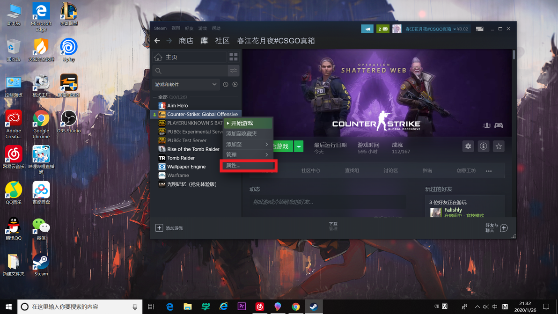Open the 好友 menu
The height and width of the screenshot is (314, 558).
point(189,29)
